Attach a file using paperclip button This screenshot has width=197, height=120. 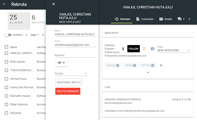pyautogui.click(x=62, y=62)
